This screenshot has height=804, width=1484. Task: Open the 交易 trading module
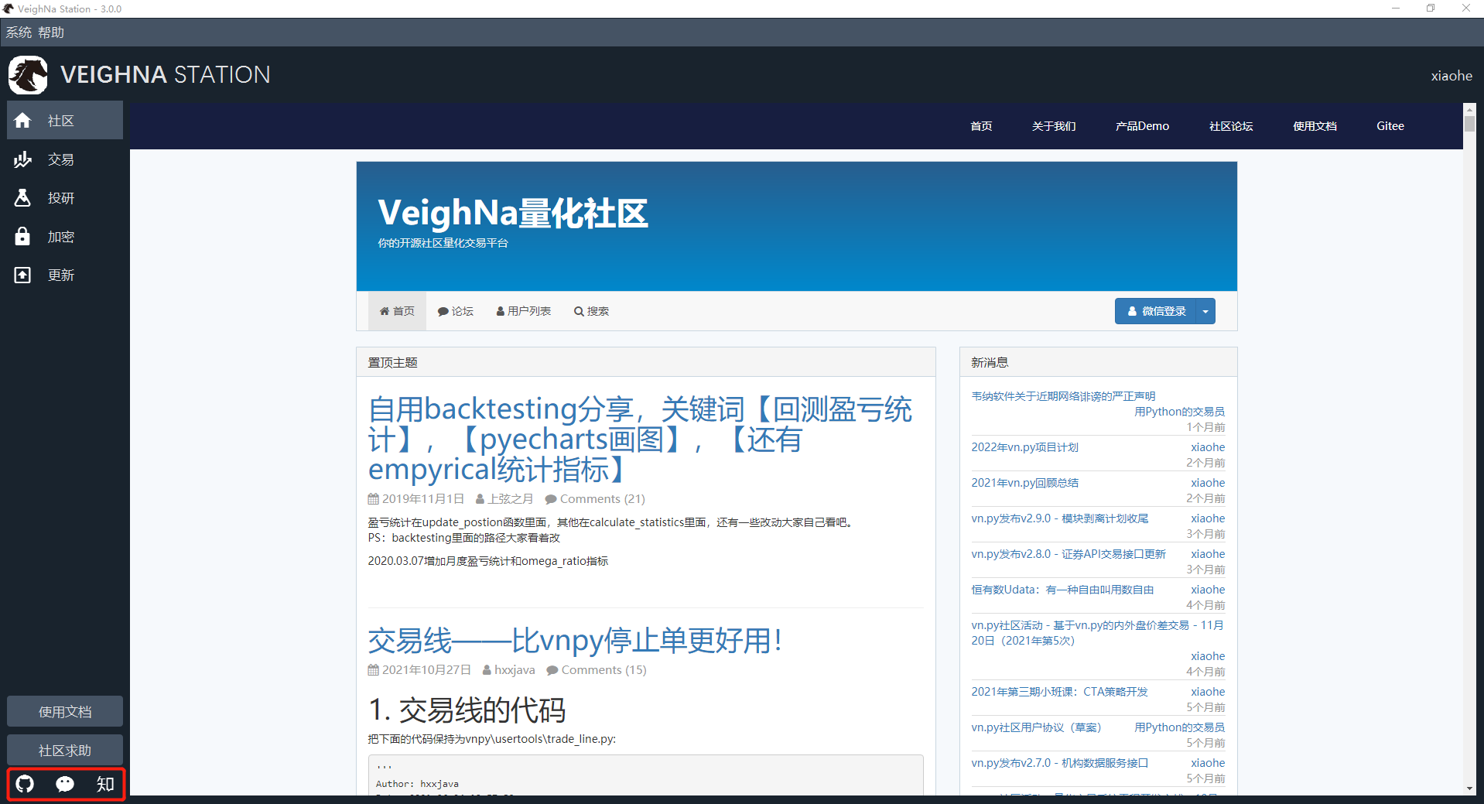pyautogui.click(x=64, y=159)
